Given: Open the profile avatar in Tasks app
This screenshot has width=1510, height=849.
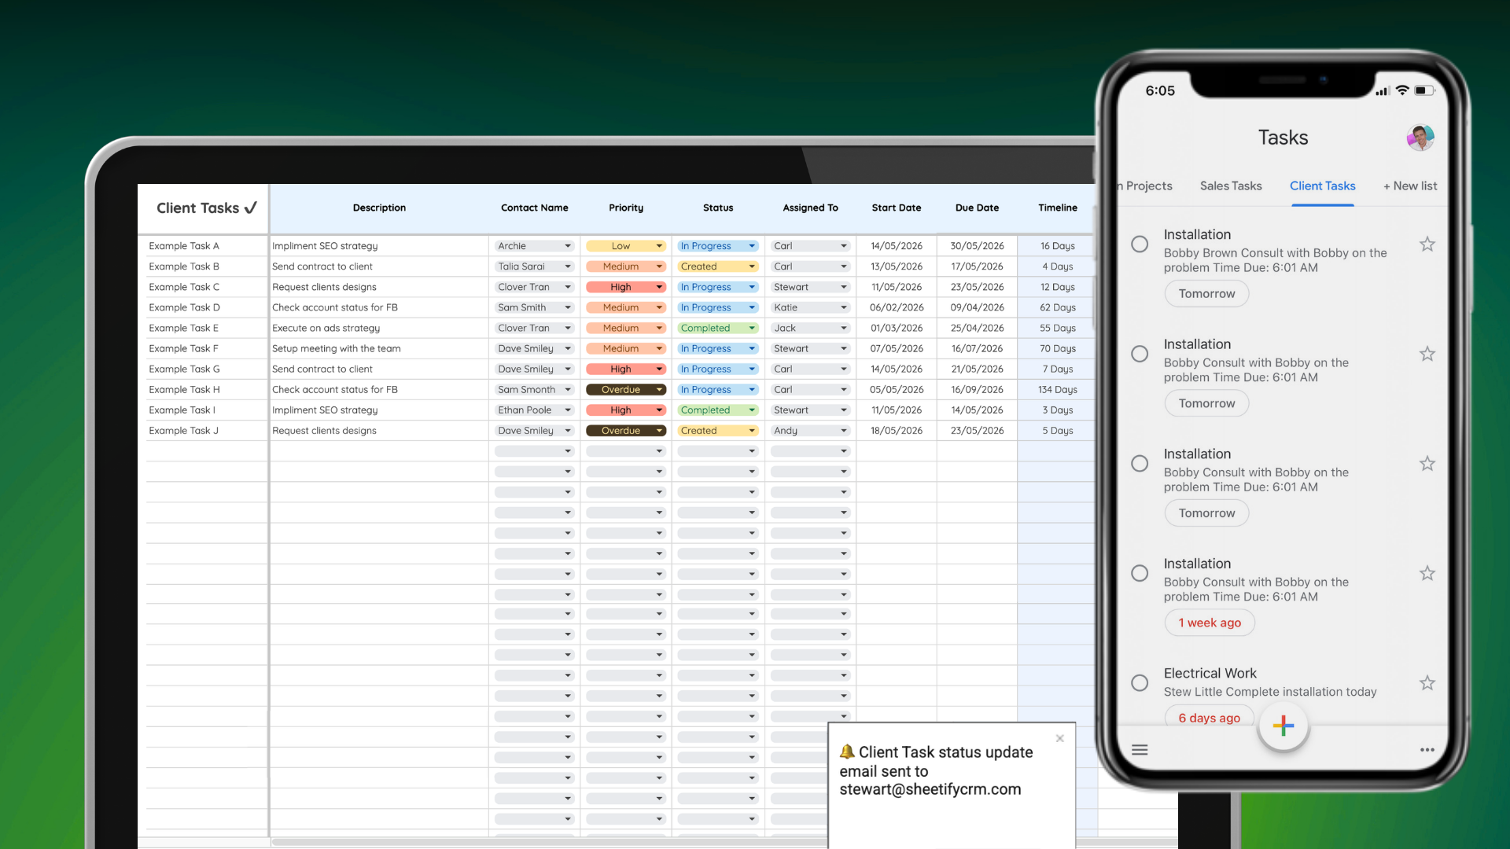Looking at the screenshot, I should tap(1420, 138).
